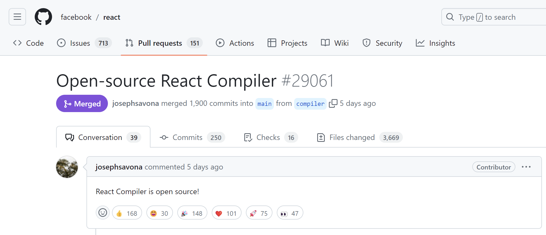
Task: Click the Files changed count 3,669
Action: coord(391,138)
